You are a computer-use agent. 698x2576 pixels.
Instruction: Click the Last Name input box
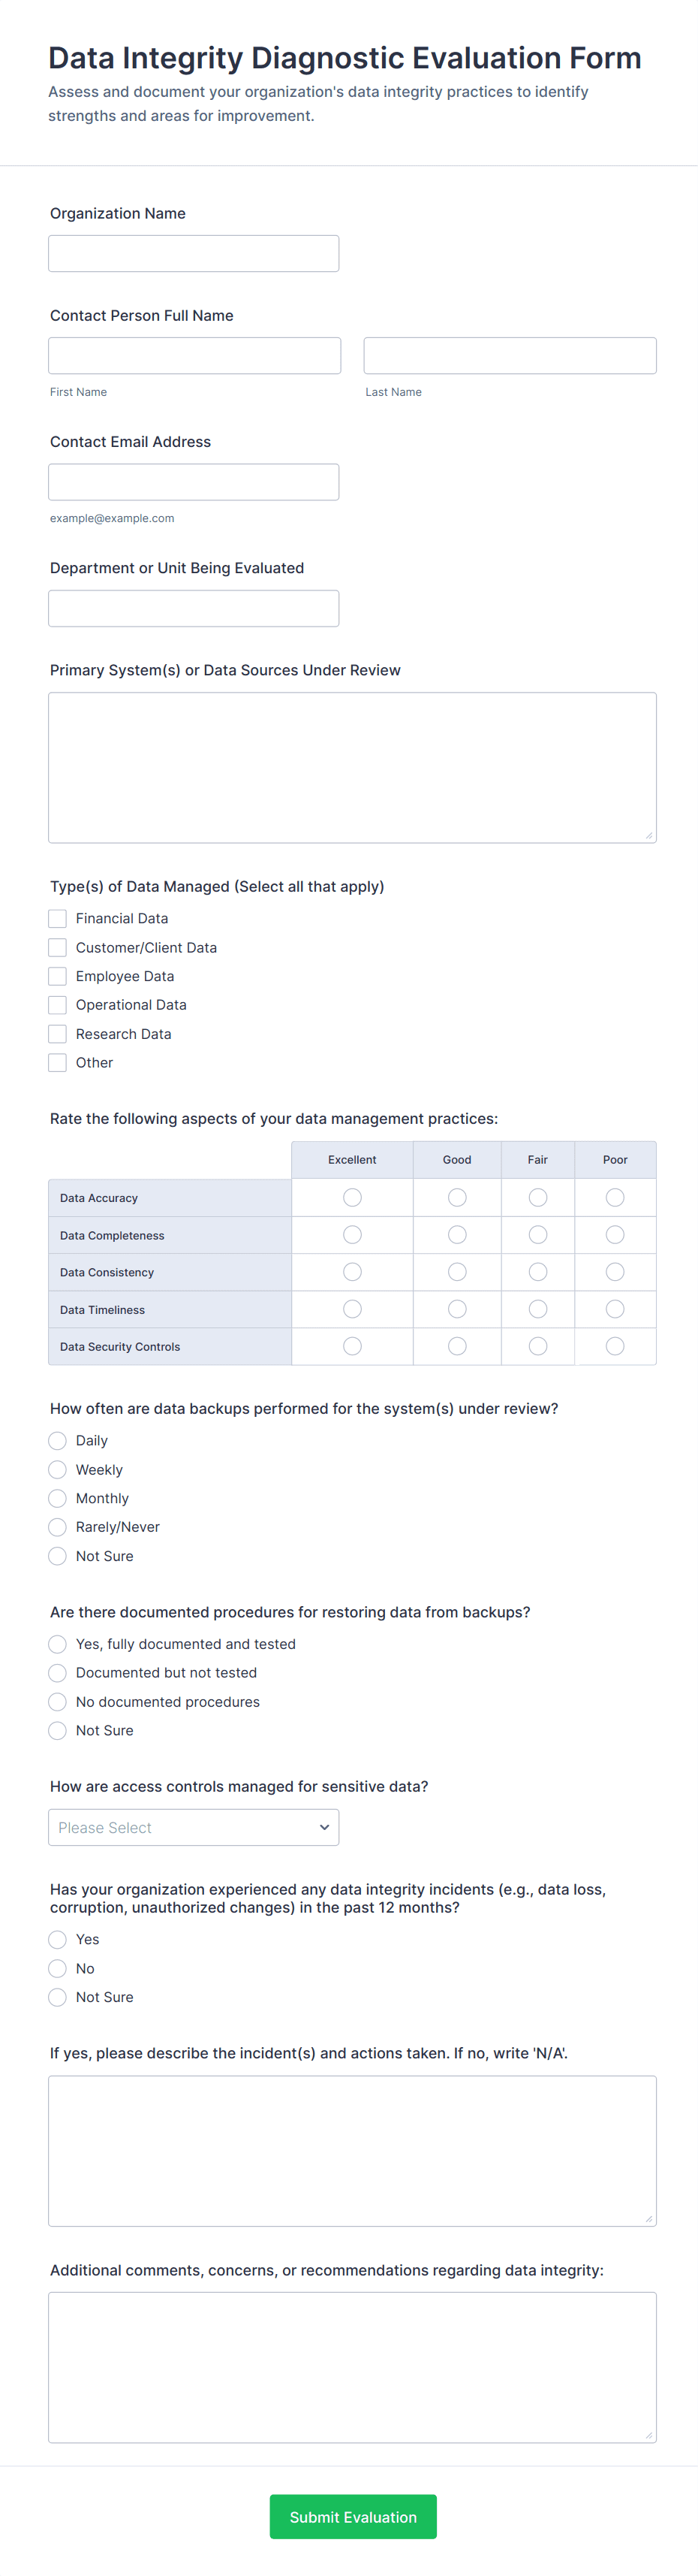click(x=510, y=356)
